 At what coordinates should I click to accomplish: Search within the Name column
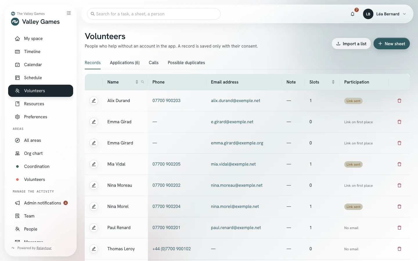click(143, 82)
